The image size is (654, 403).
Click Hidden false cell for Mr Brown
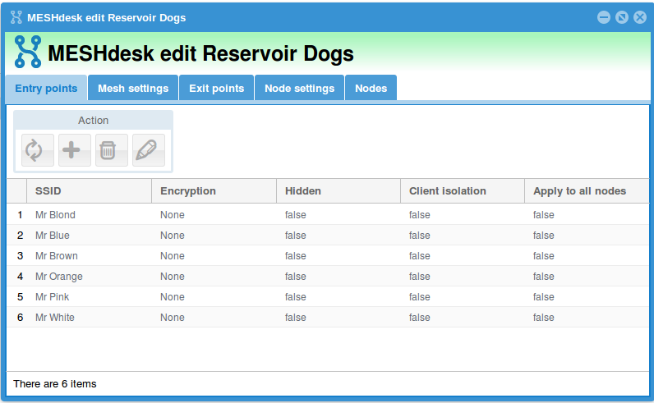pyautogui.click(x=339, y=255)
